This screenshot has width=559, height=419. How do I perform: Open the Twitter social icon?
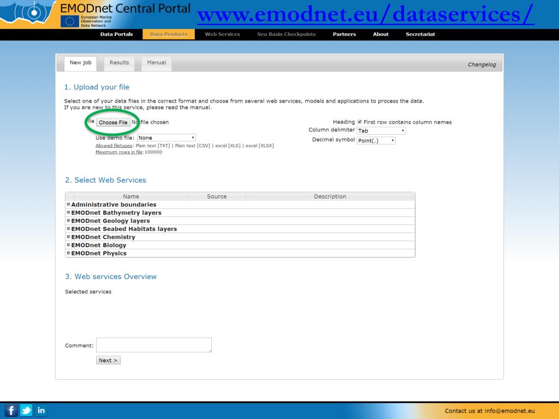(x=26, y=410)
